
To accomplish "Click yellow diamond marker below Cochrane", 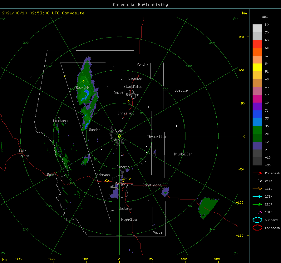I will pyautogui.click(x=107, y=180).
